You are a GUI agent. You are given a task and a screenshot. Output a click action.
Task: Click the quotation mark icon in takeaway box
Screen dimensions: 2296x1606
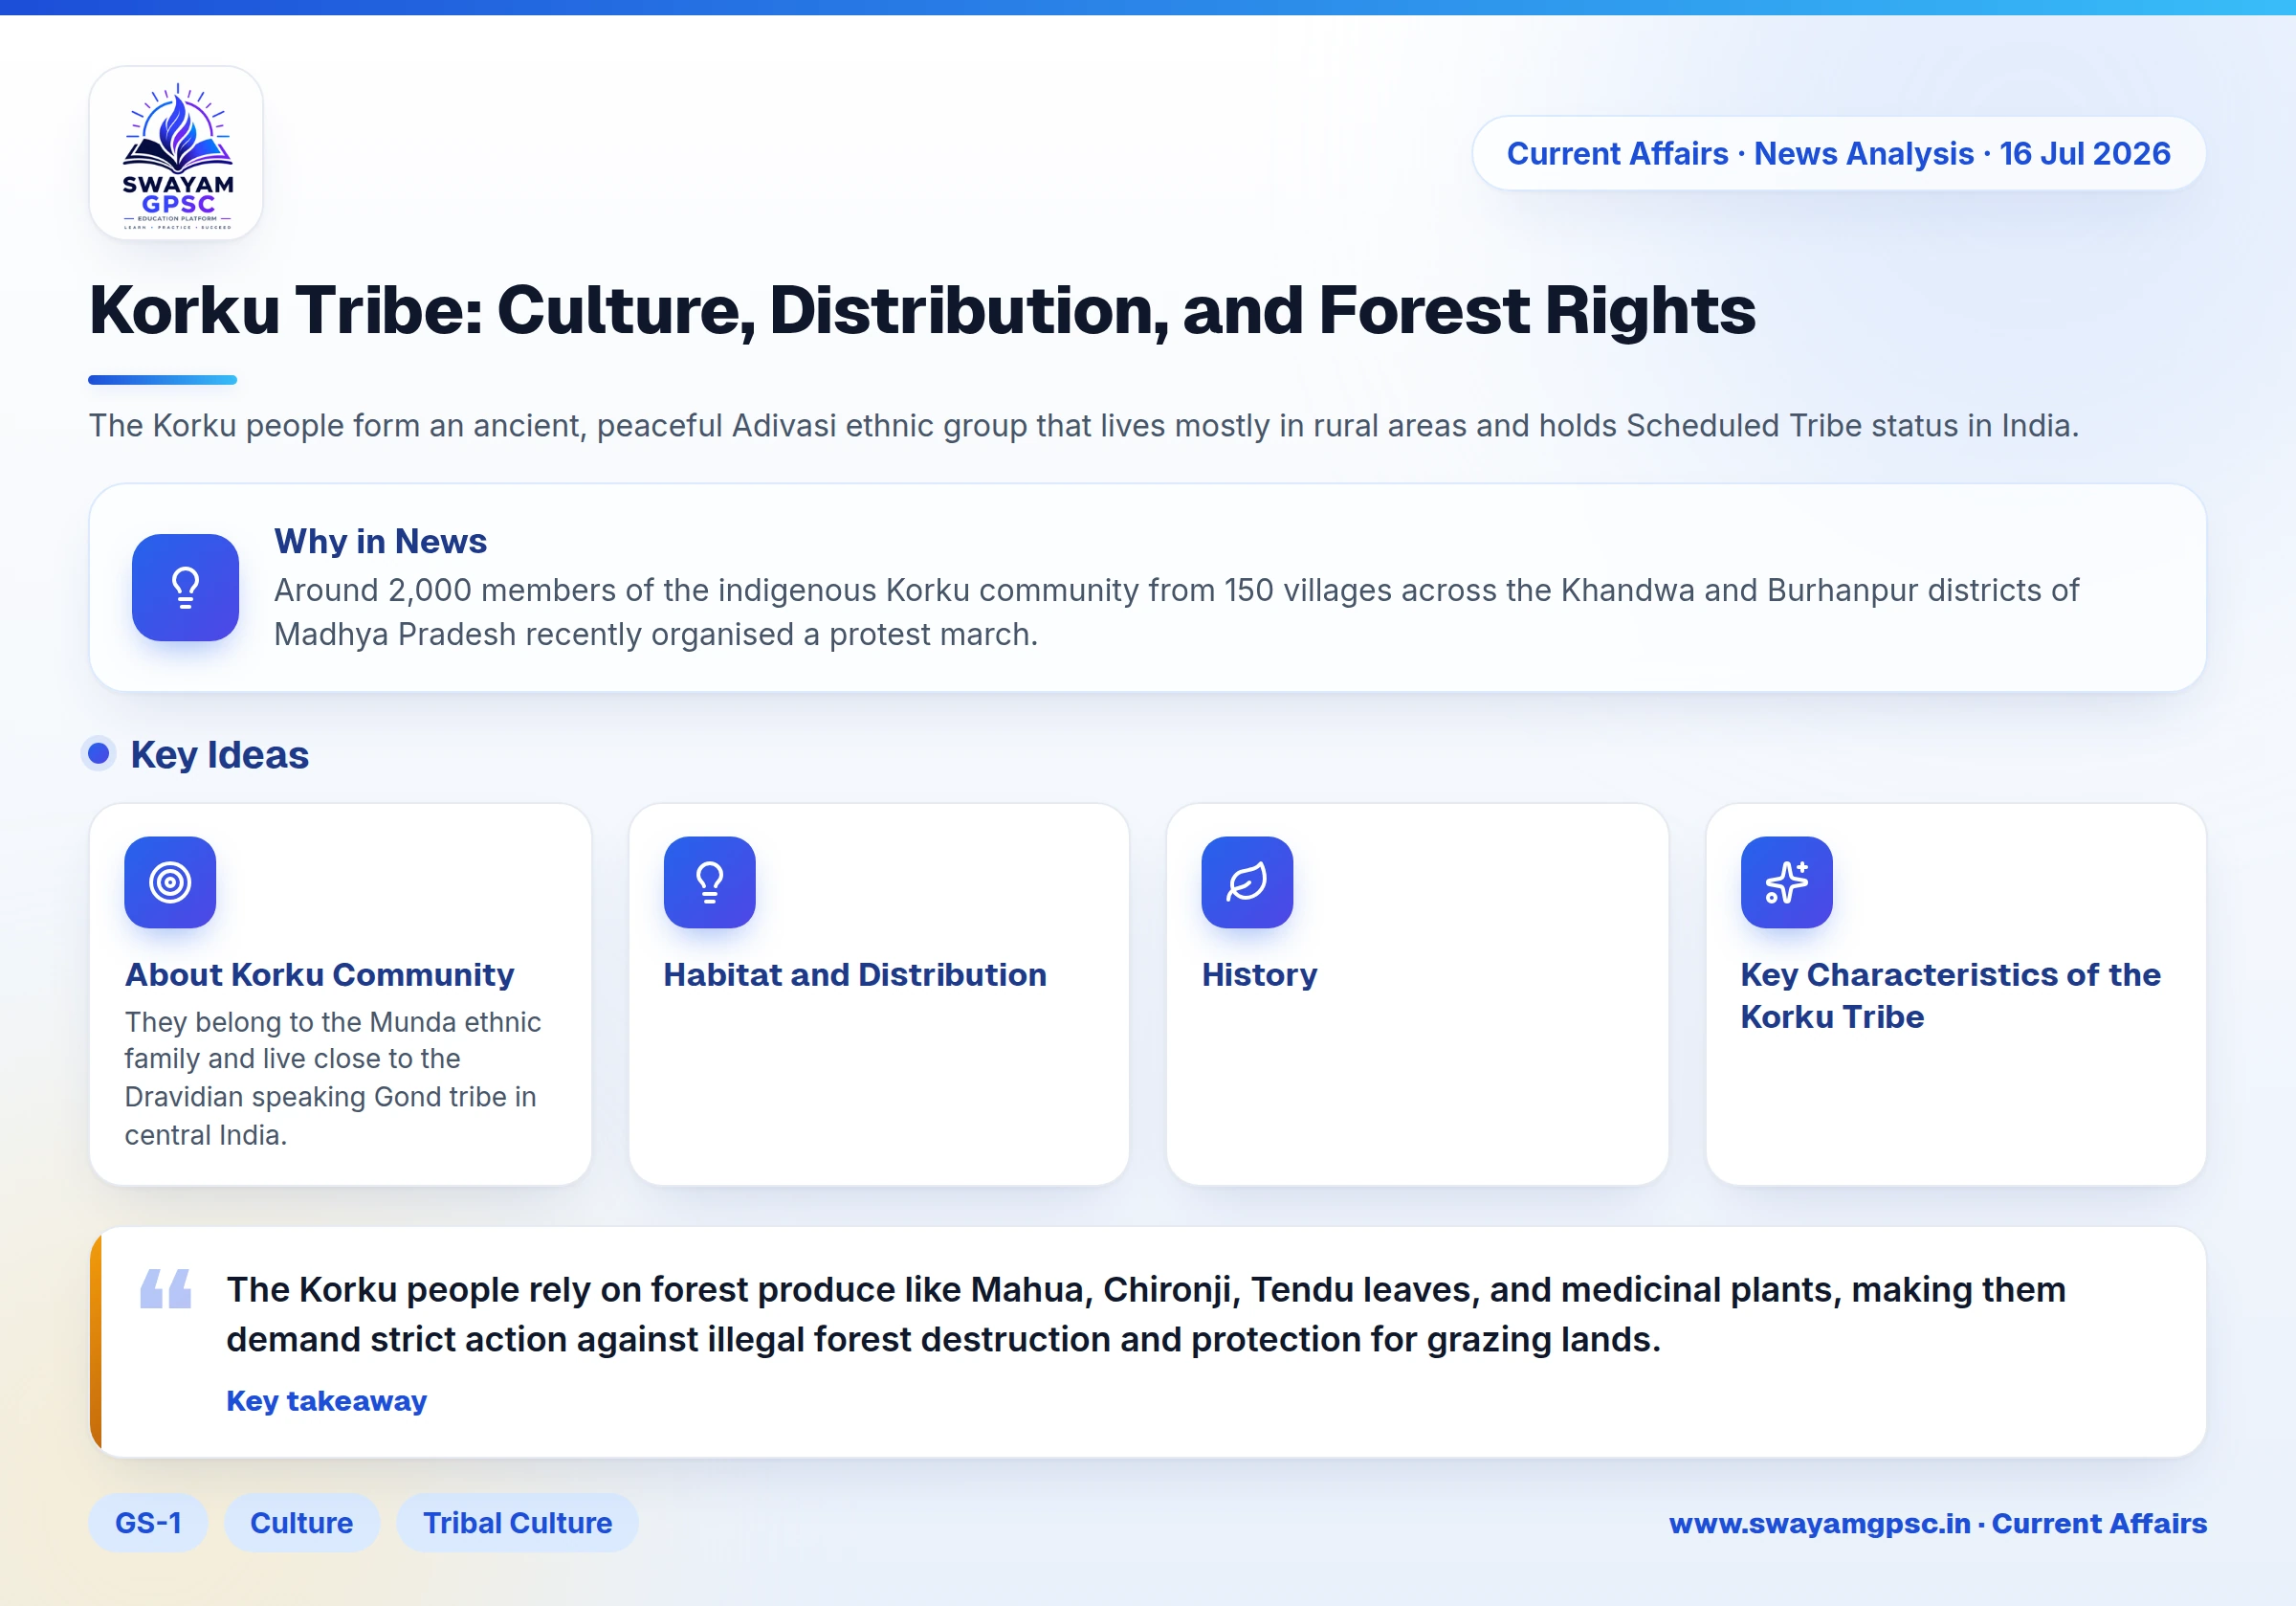click(x=165, y=1289)
